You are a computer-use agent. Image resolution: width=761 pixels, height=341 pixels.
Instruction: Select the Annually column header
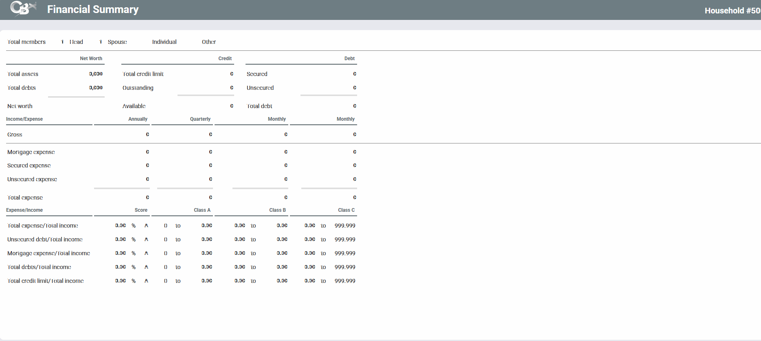(x=138, y=119)
